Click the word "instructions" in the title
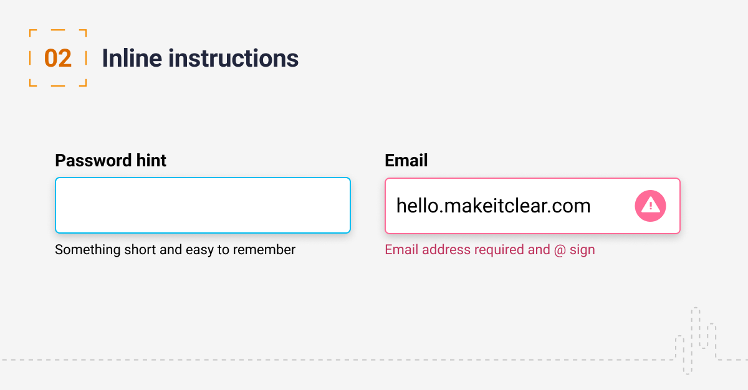This screenshot has height=390, width=748. (234, 58)
